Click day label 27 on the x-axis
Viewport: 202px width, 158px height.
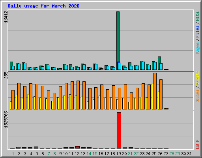tap(166, 154)
